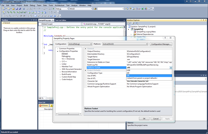Open Properties Window via main toolbar icon
Screen dimensions: 208x134
coord(130,9)
